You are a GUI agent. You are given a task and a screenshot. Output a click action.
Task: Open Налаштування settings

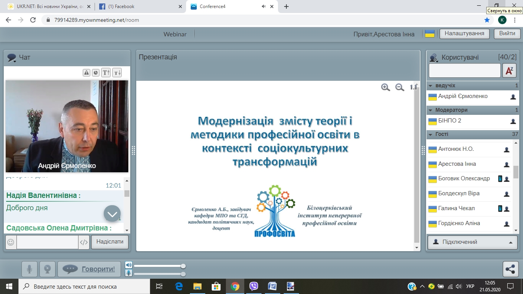(x=464, y=33)
